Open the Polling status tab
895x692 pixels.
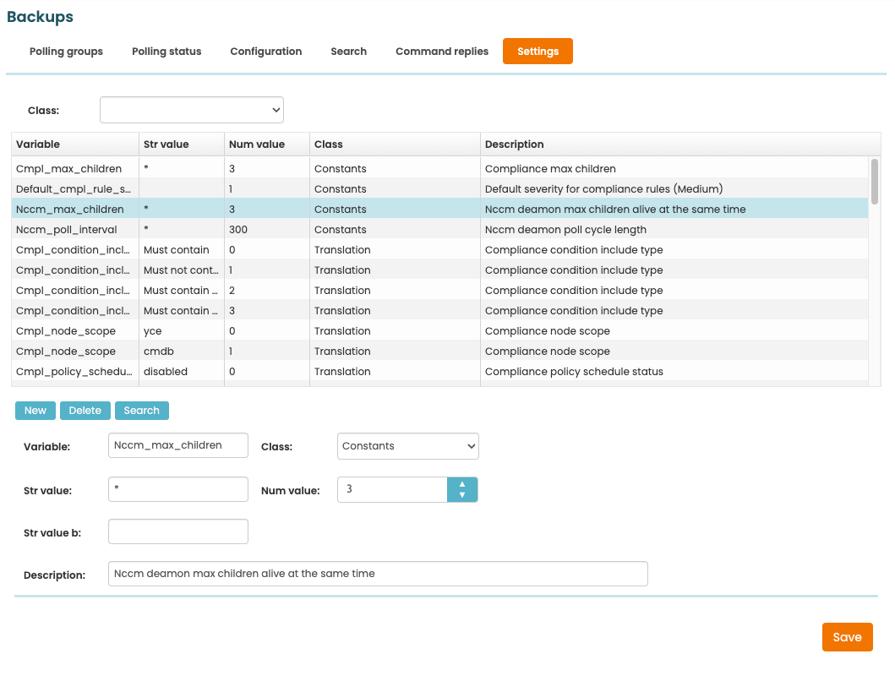pyautogui.click(x=166, y=52)
